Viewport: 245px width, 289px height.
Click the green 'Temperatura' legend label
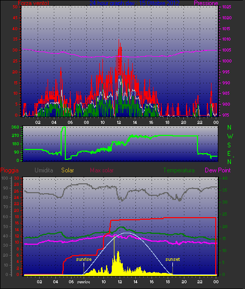[x=179, y=170]
